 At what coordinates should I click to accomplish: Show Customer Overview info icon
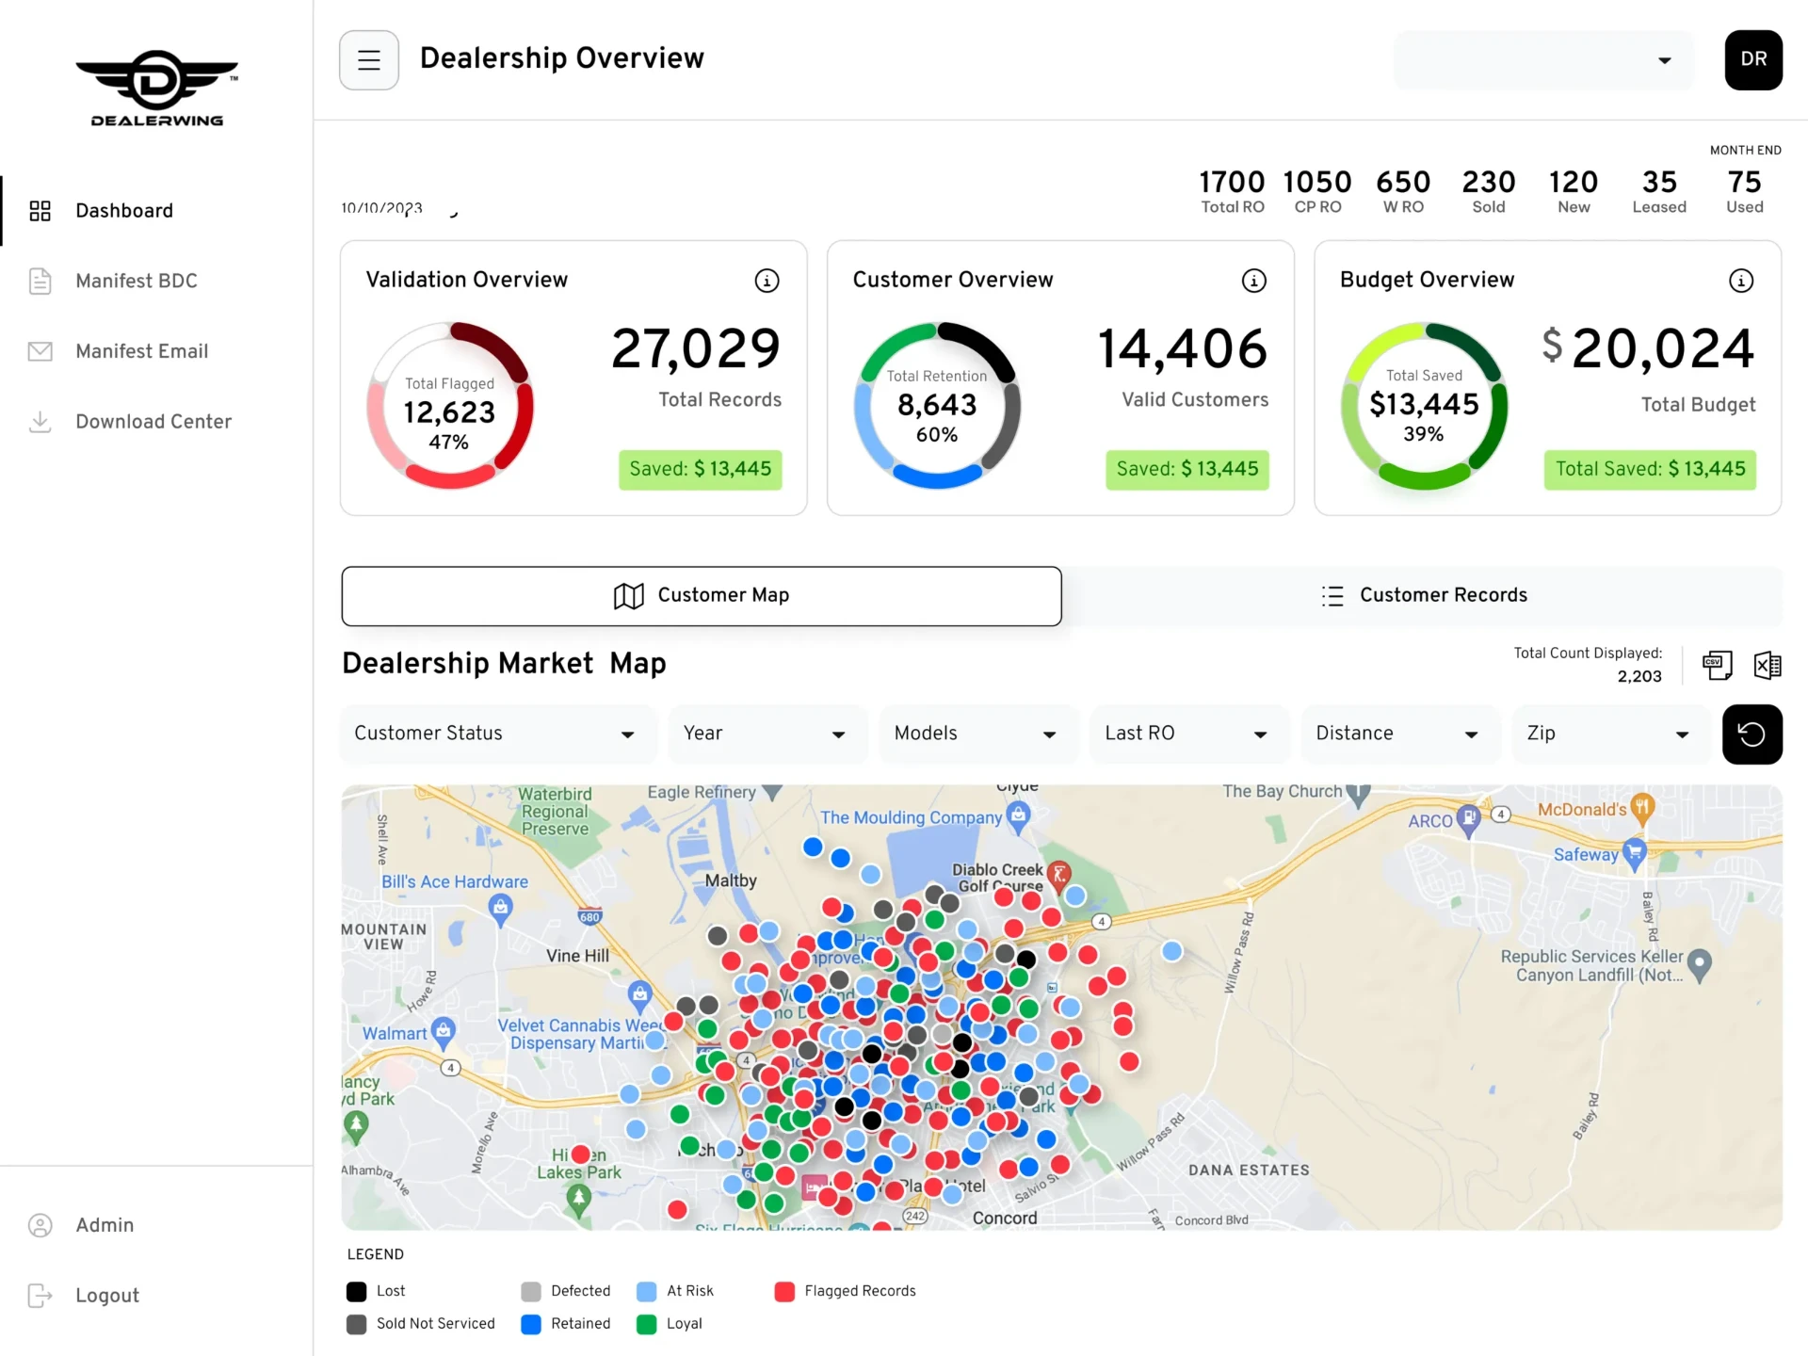coord(1254,281)
